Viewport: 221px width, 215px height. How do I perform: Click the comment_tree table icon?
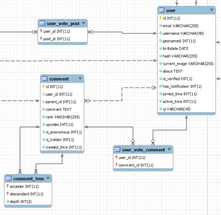coord(9,178)
